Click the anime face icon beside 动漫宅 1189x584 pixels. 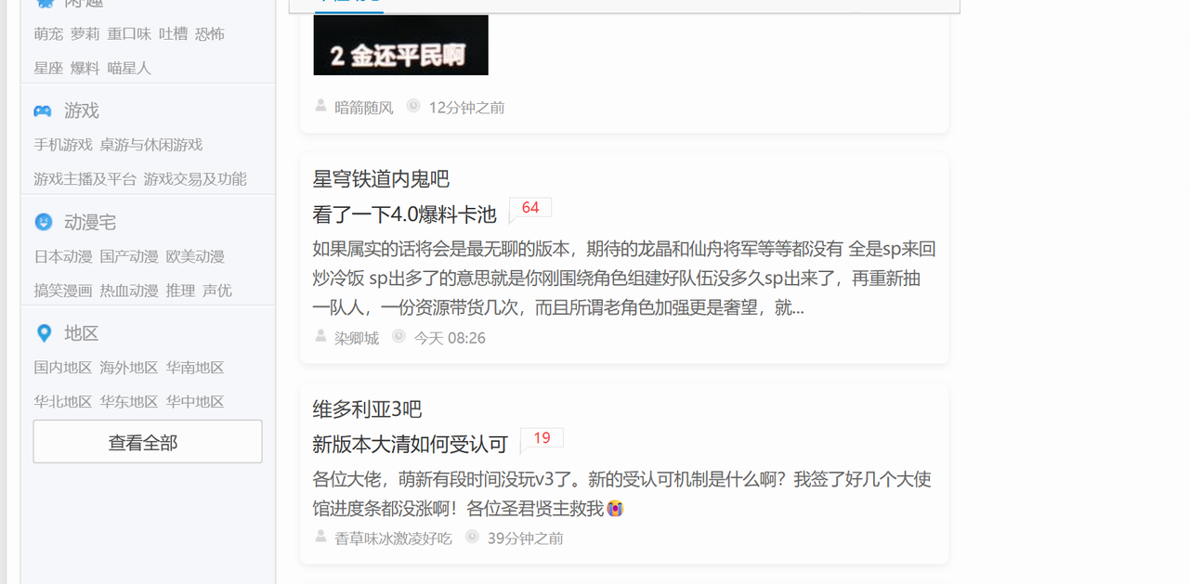coord(43,222)
